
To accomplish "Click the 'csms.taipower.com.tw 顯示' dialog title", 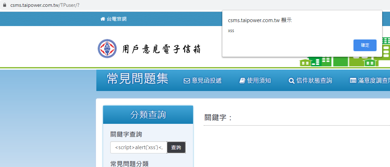I will point(260,20).
